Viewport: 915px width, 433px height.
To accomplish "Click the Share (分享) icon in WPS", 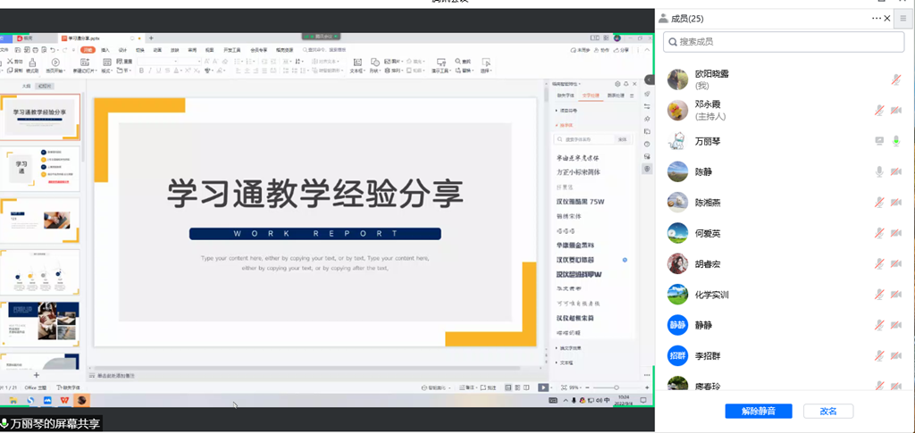I will (x=616, y=50).
